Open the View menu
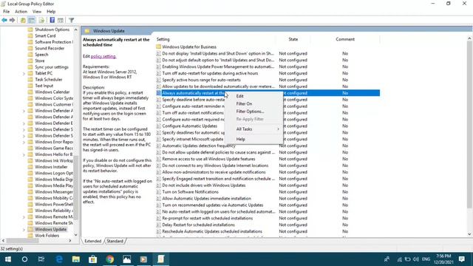The width and height of the screenshot is (473, 266). point(37,12)
